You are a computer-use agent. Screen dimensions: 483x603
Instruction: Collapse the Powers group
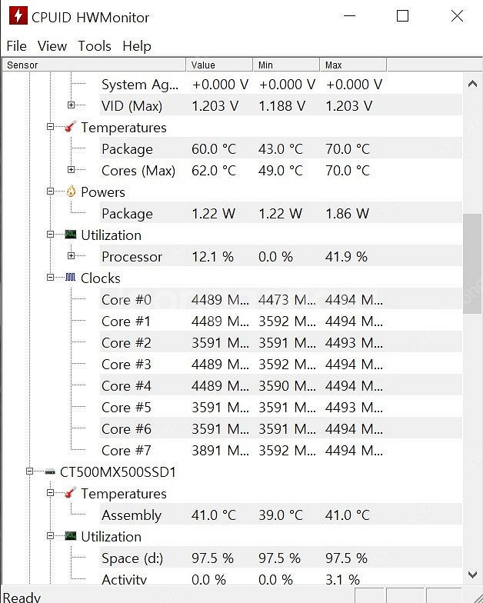click(51, 191)
